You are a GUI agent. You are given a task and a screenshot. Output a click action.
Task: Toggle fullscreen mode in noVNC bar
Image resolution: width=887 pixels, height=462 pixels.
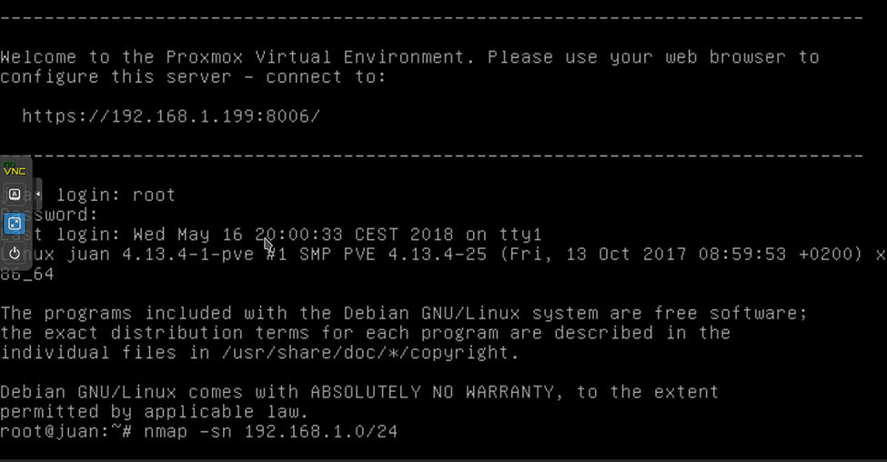pyautogui.click(x=15, y=224)
